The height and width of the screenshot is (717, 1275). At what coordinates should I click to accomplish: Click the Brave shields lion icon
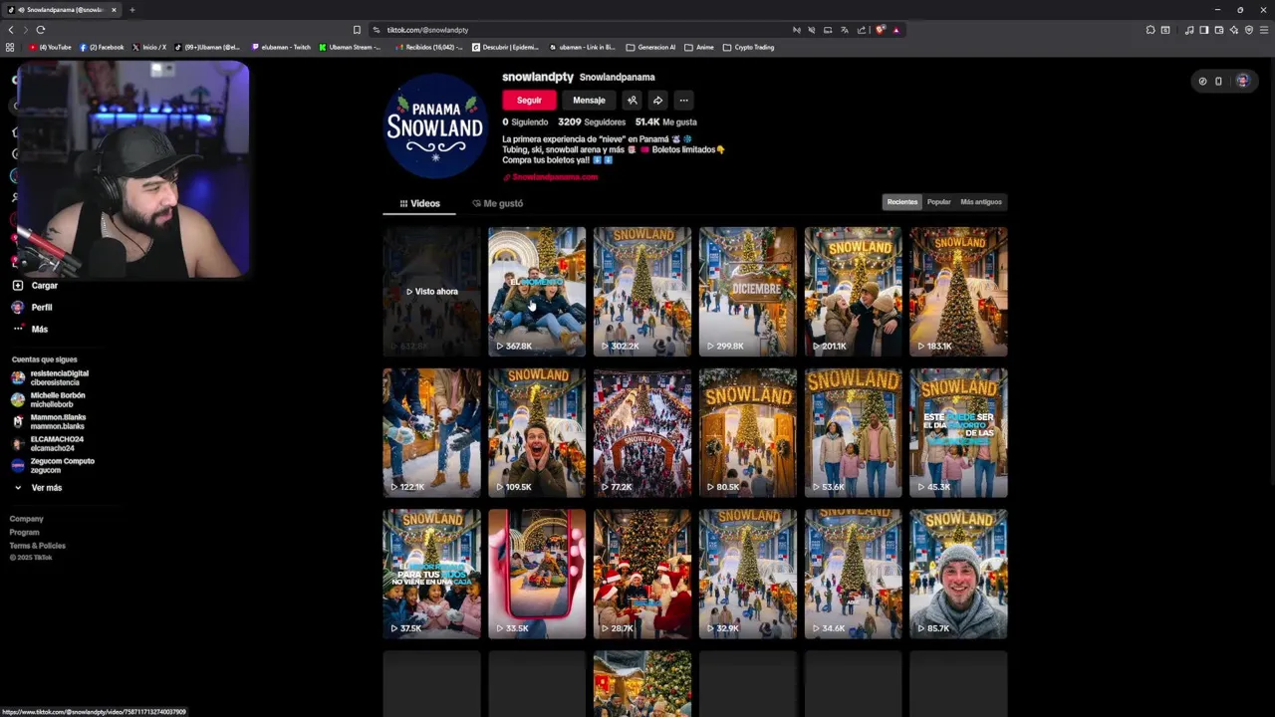(880, 30)
